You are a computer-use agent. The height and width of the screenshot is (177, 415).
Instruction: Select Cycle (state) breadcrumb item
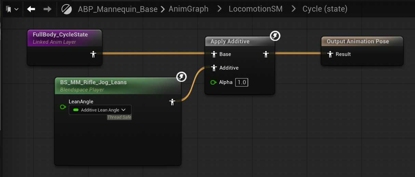click(x=325, y=9)
